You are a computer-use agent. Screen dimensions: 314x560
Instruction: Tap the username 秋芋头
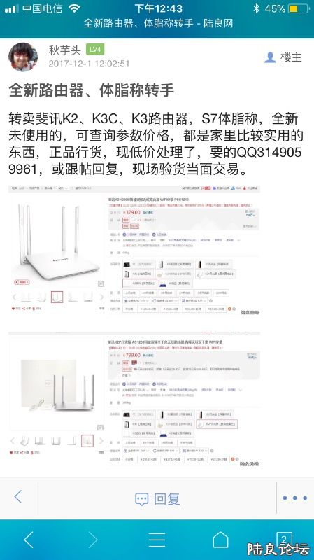65,50
